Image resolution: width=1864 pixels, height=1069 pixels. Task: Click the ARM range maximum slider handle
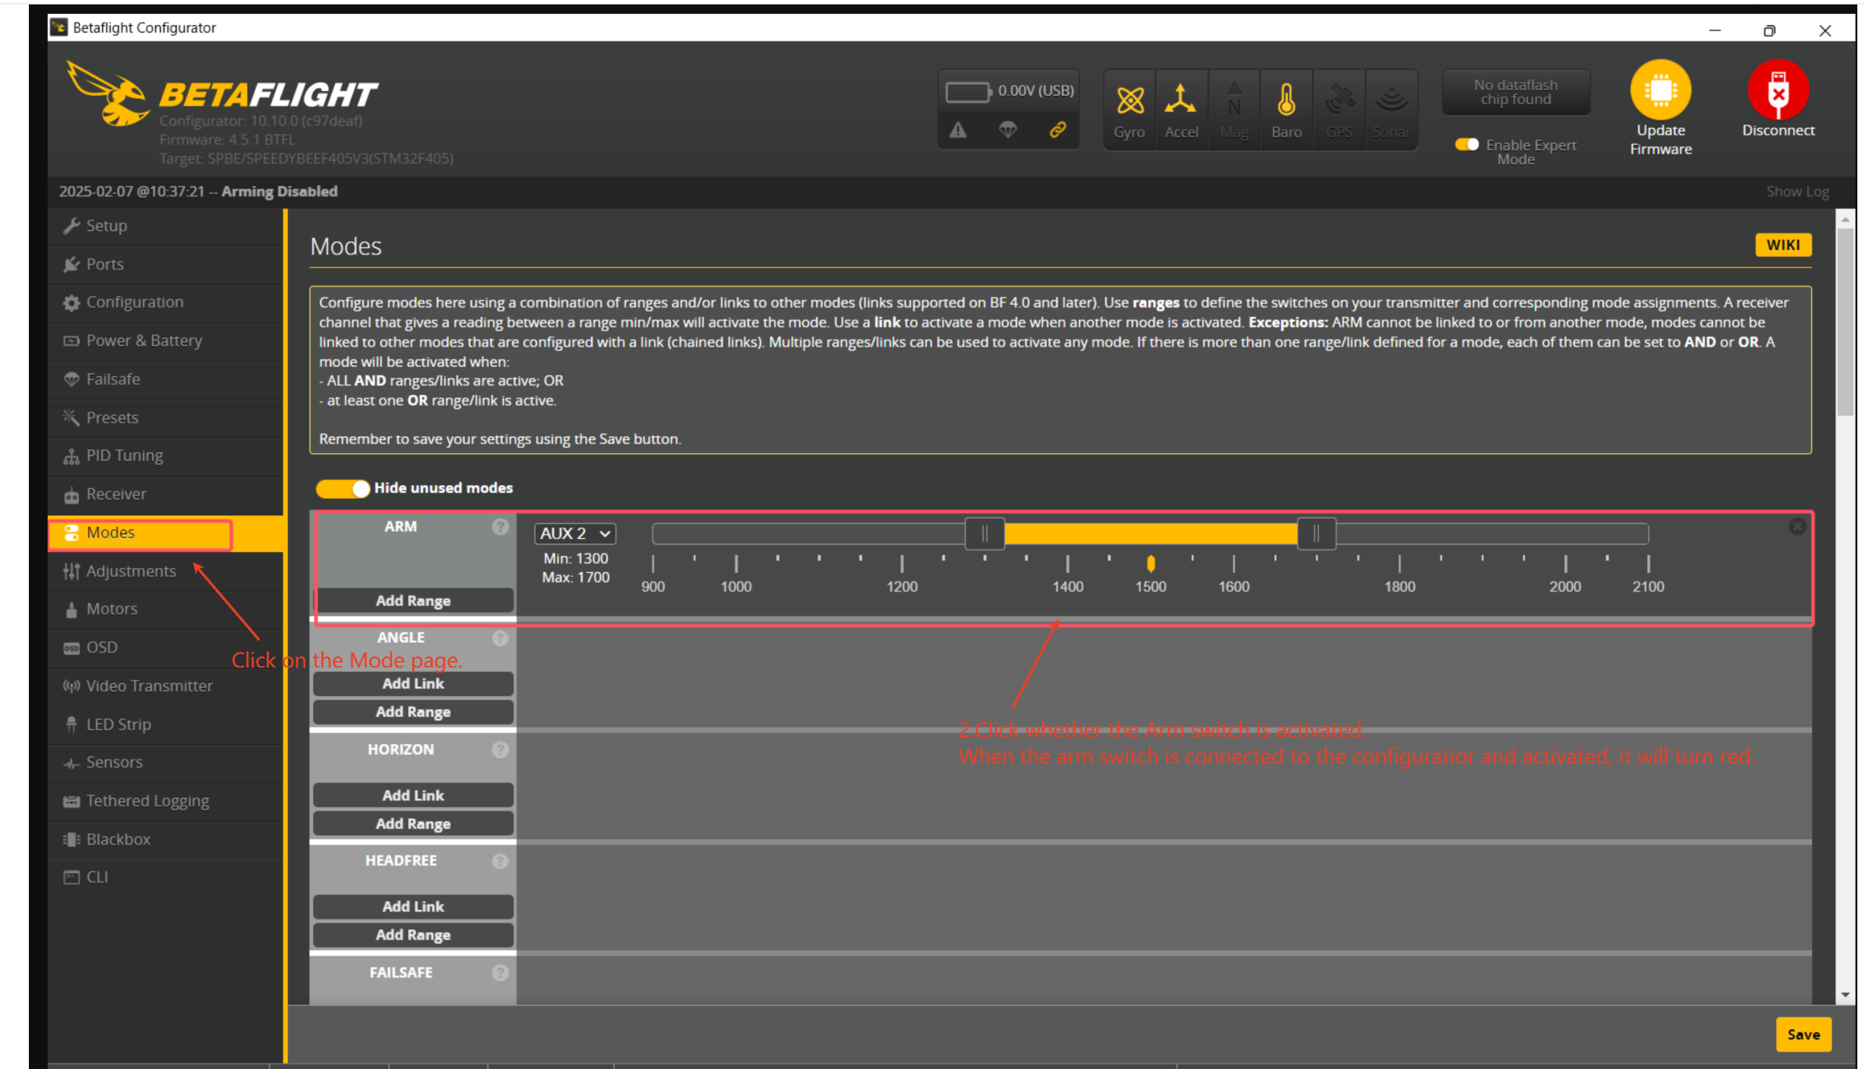[x=1316, y=534]
